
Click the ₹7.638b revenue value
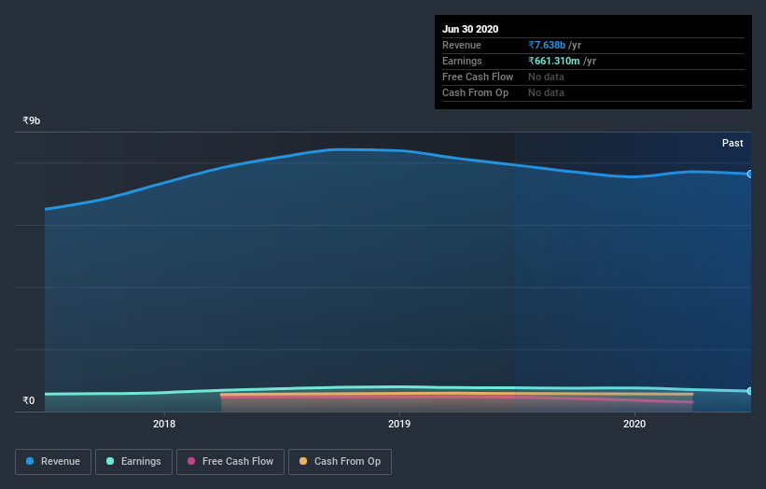click(547, 45)
